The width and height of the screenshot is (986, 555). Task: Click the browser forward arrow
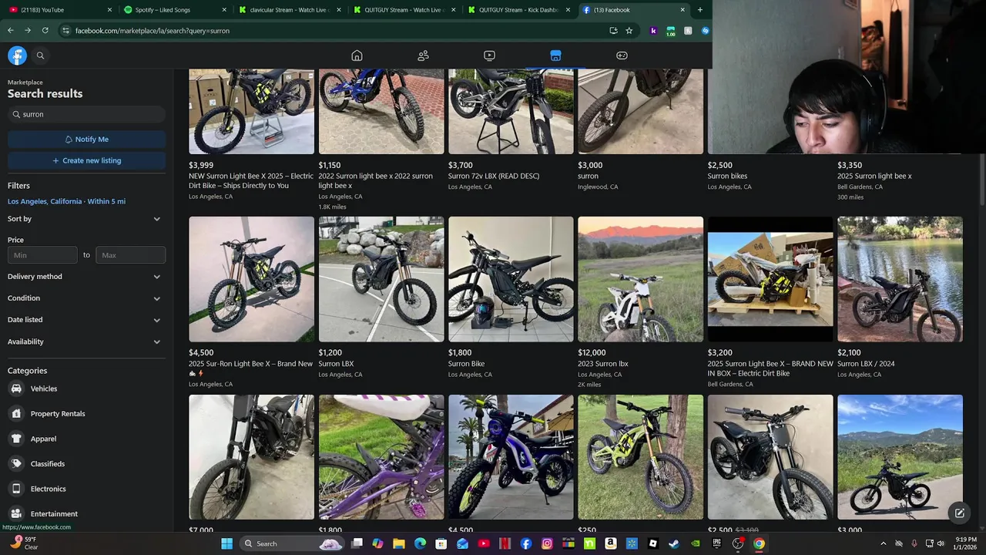28,31
